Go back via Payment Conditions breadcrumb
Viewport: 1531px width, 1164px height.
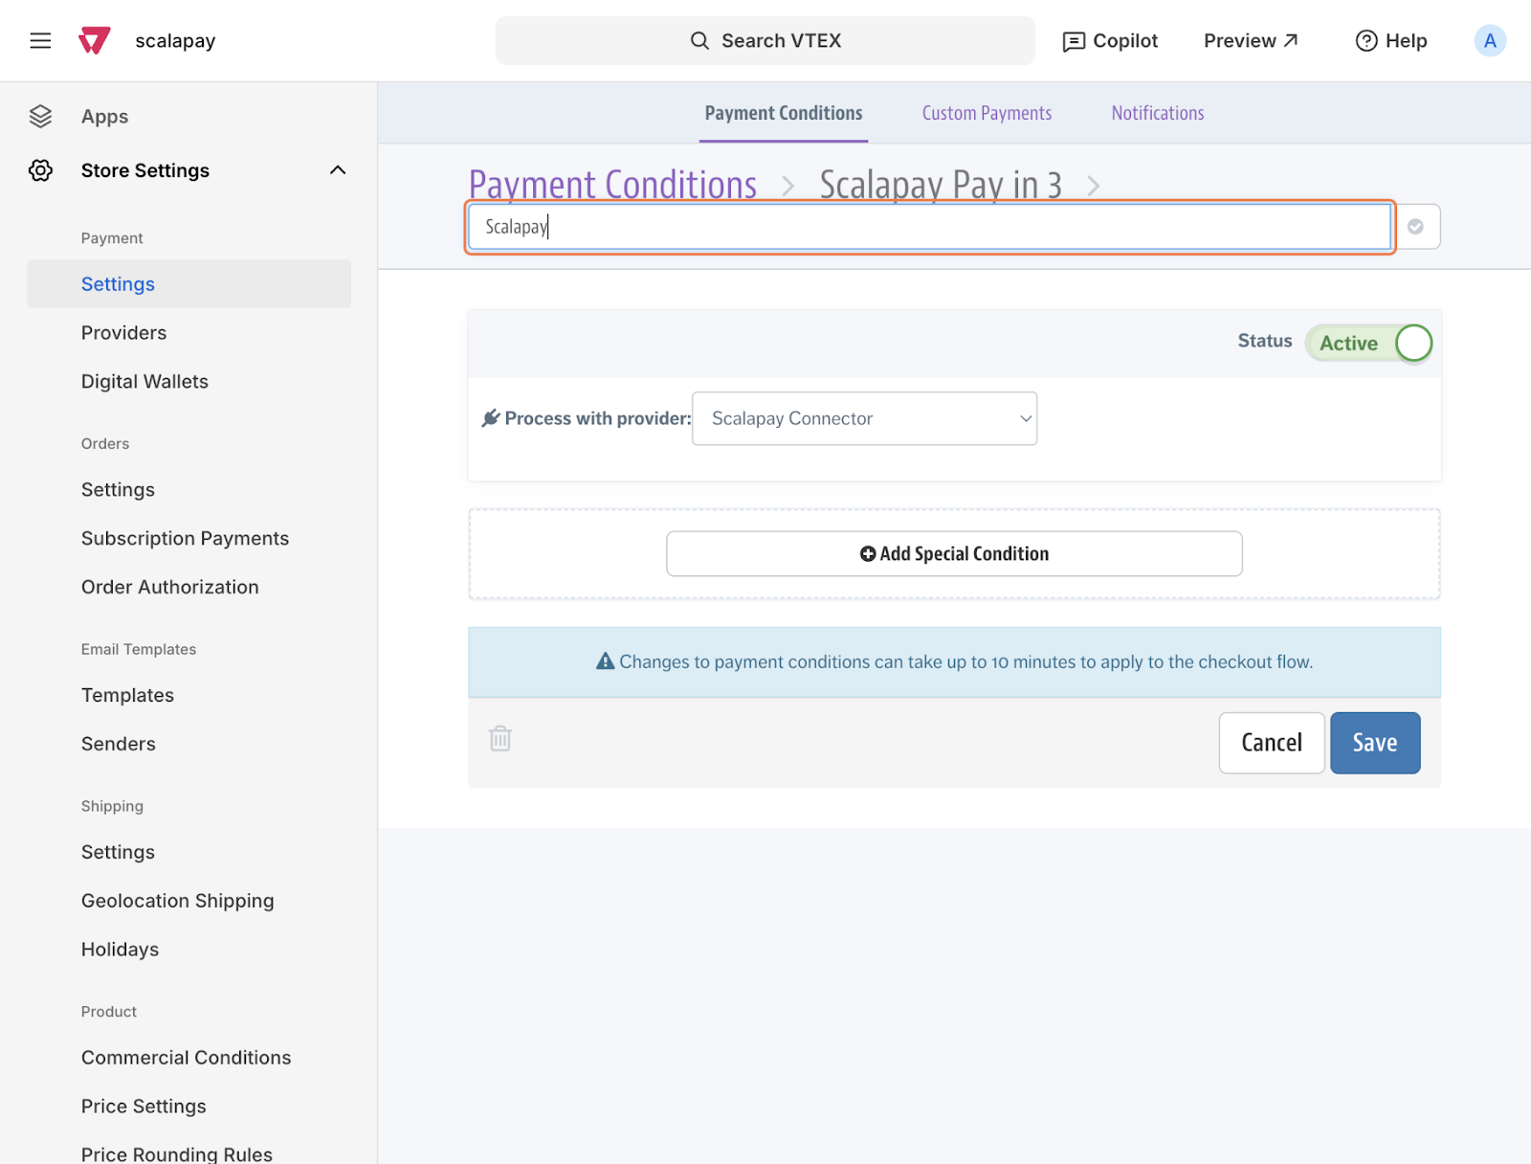coord(612,184)
